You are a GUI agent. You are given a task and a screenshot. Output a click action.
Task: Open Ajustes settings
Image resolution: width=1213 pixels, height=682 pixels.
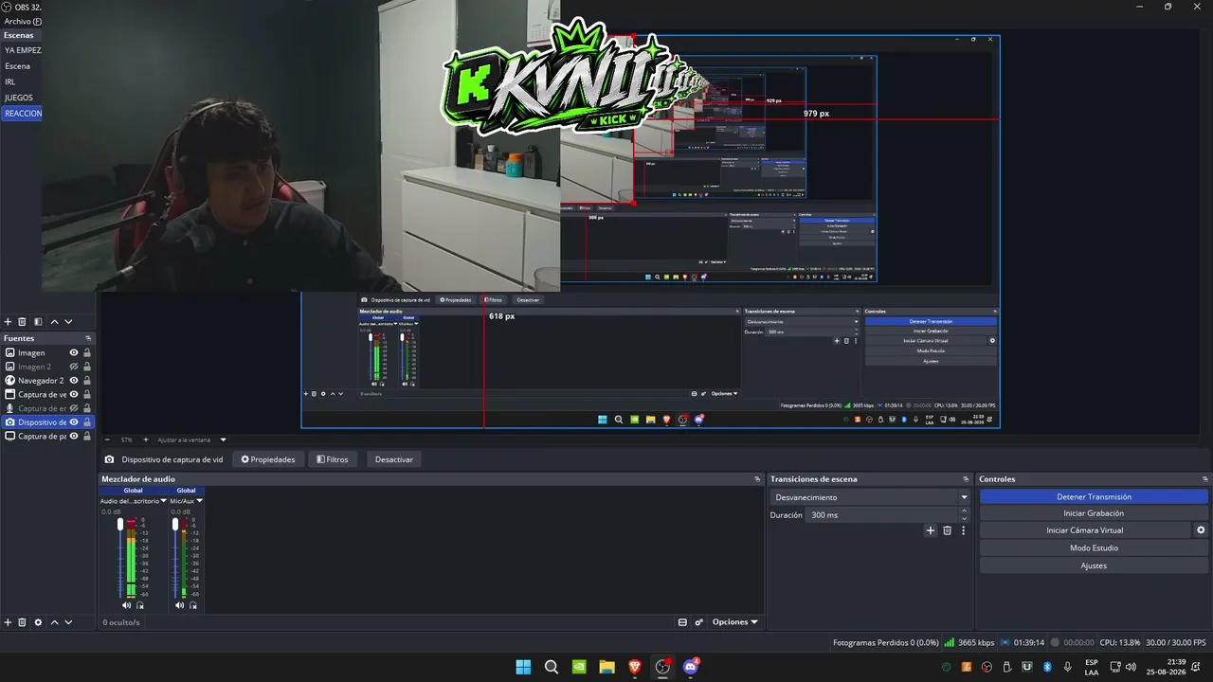click(x=1094, y=565)
